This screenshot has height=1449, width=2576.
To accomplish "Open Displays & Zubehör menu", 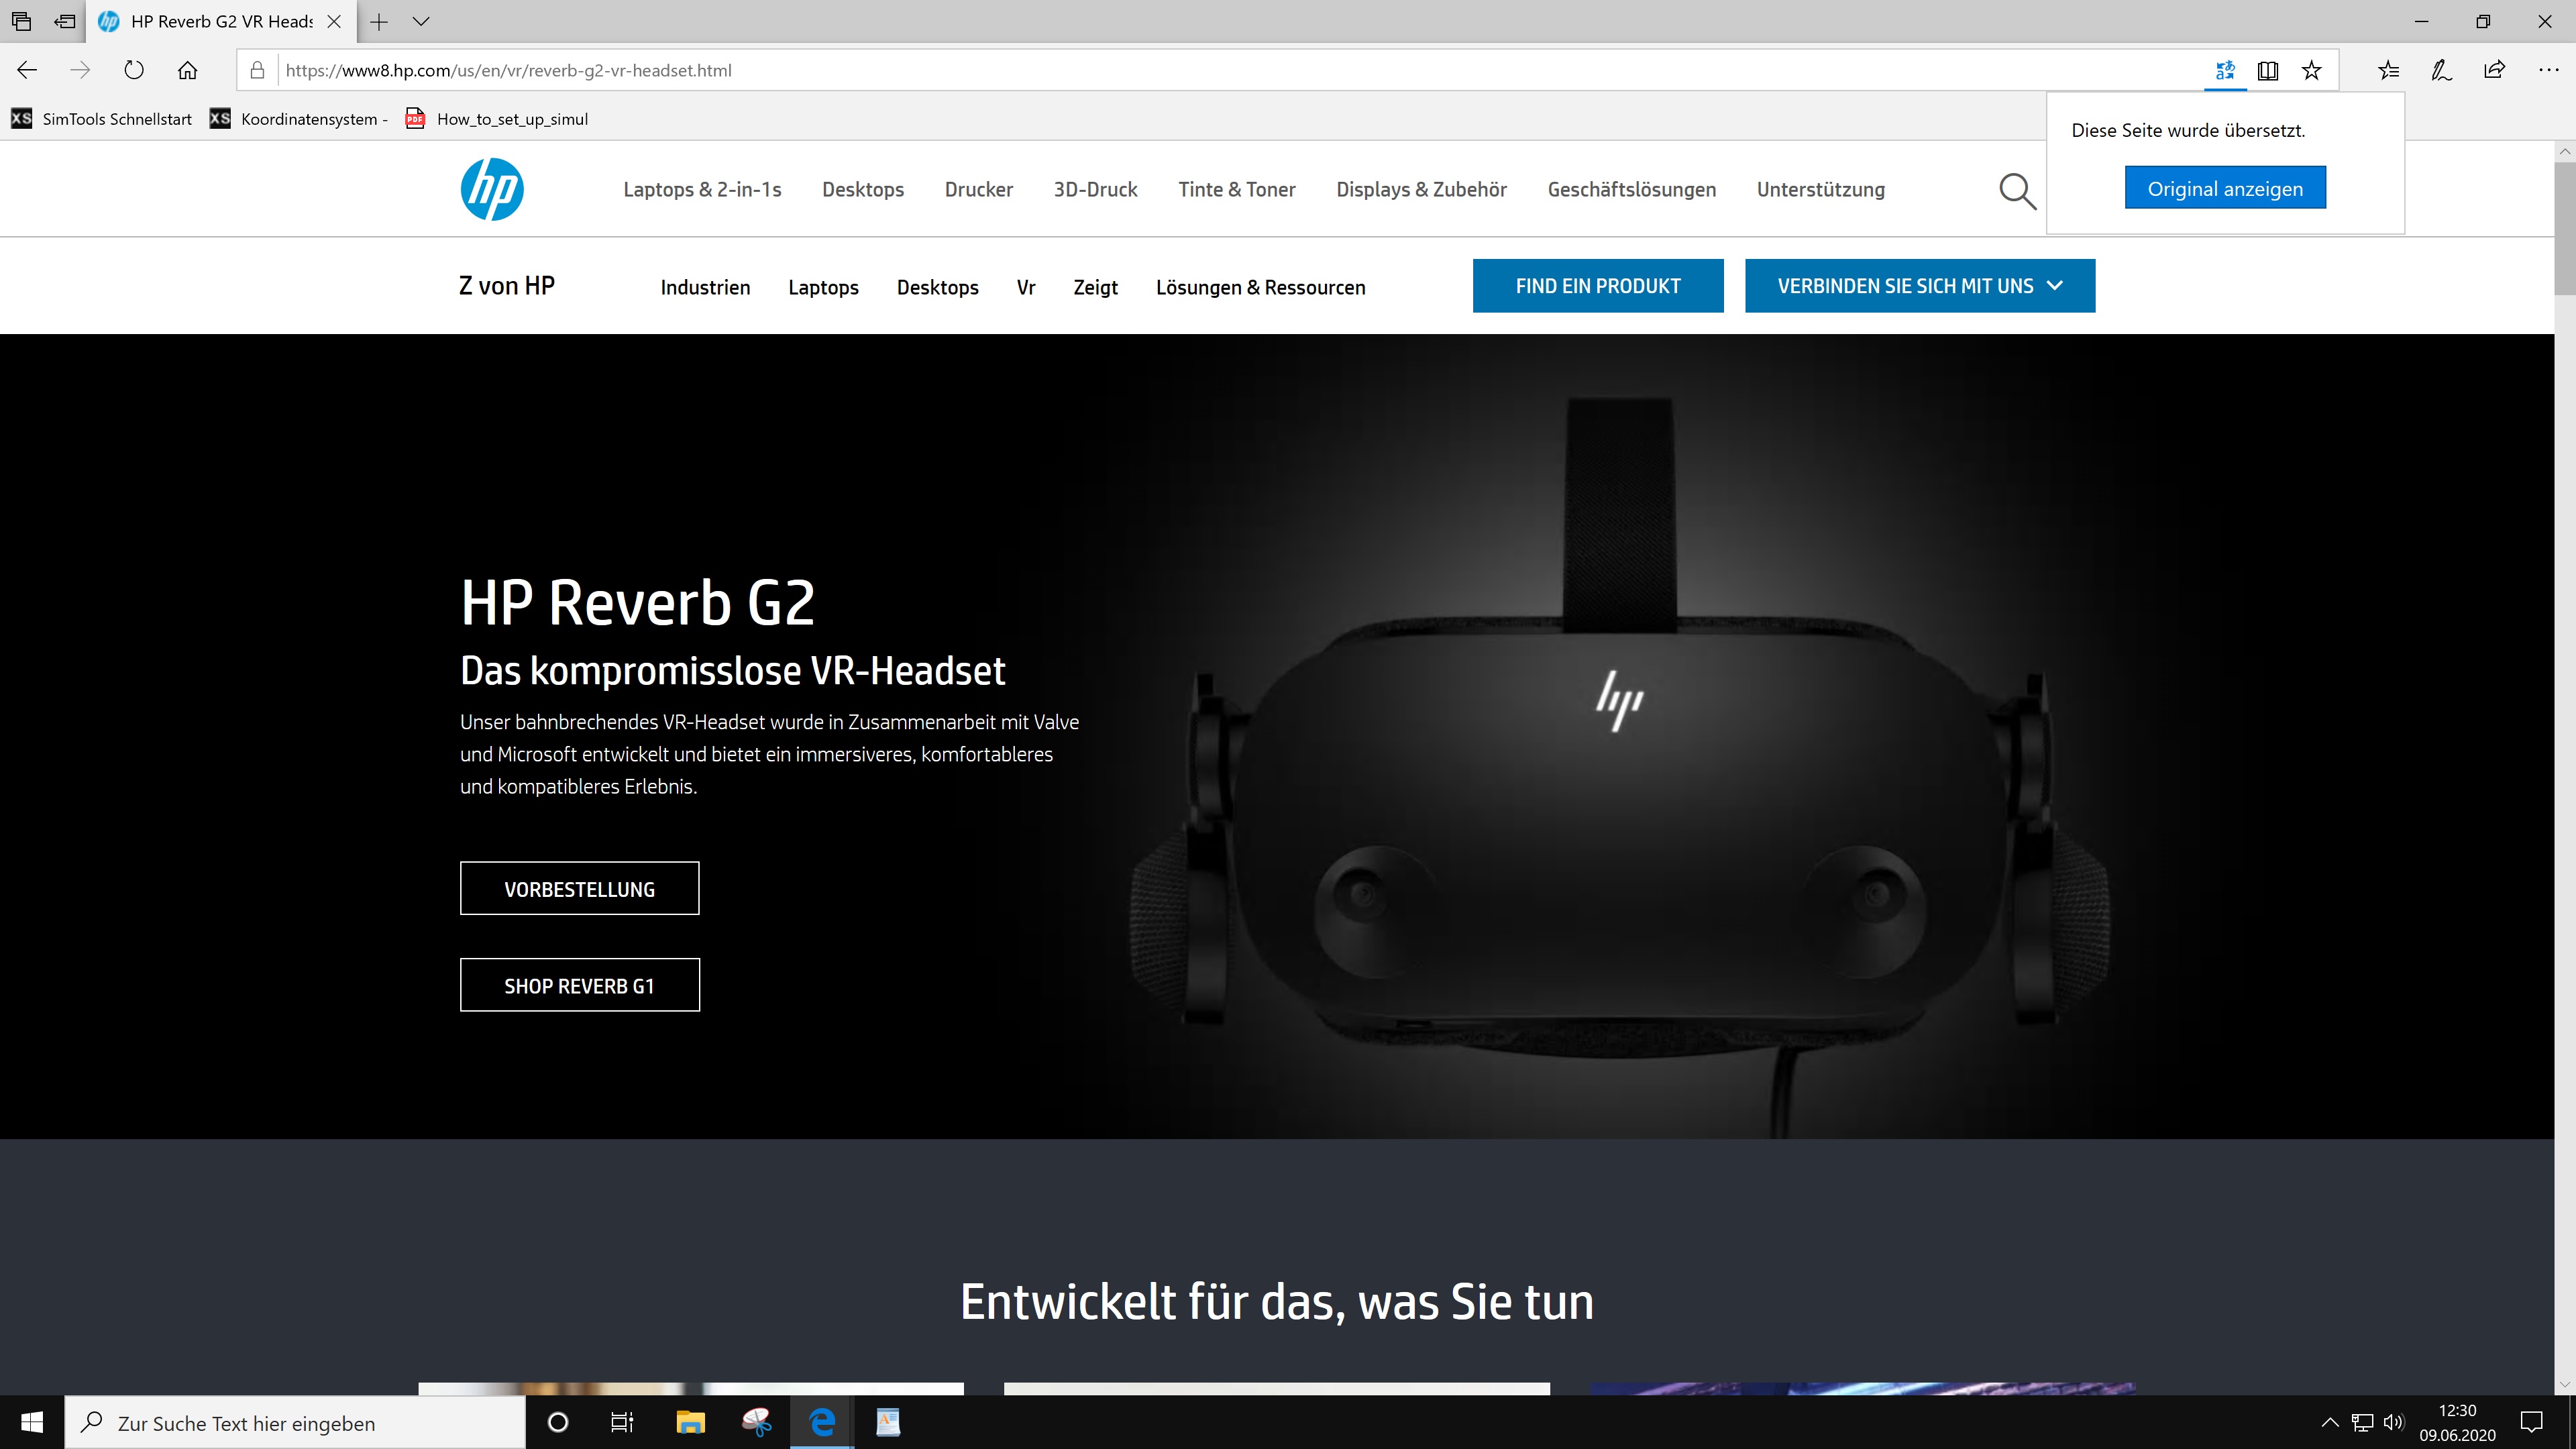I will click(x=1421, y=189).
